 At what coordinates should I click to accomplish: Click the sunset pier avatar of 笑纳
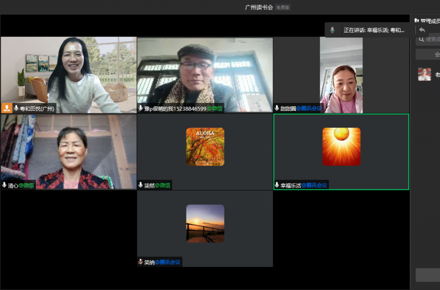205,223
